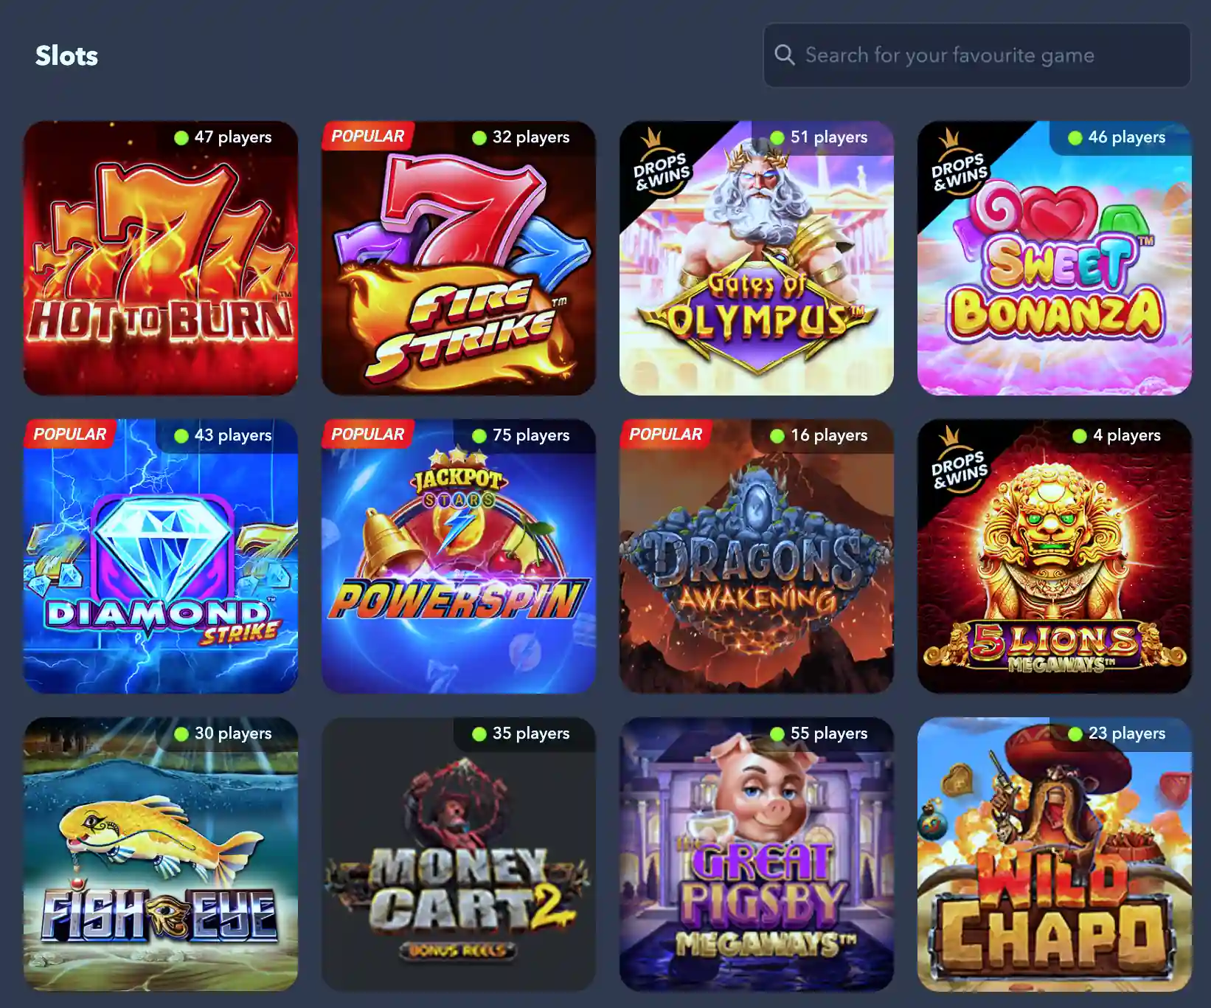Image resolution: width=1211 pixels, height=1008 pixels.
Task: Play 5 Lions Megaways slot
Action: (x=1055, y=556)
